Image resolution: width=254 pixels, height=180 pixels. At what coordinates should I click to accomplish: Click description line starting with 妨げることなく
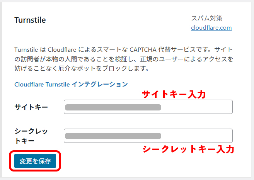click(82, 69)
